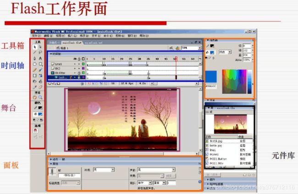This screenshot has width=298, height=194.
Task: Click the Edit Scene icon near zoom box
Action: (x=171, y=48)
